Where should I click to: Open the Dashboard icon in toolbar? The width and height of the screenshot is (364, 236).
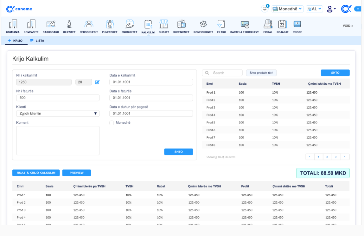click(x=51, y=24)
